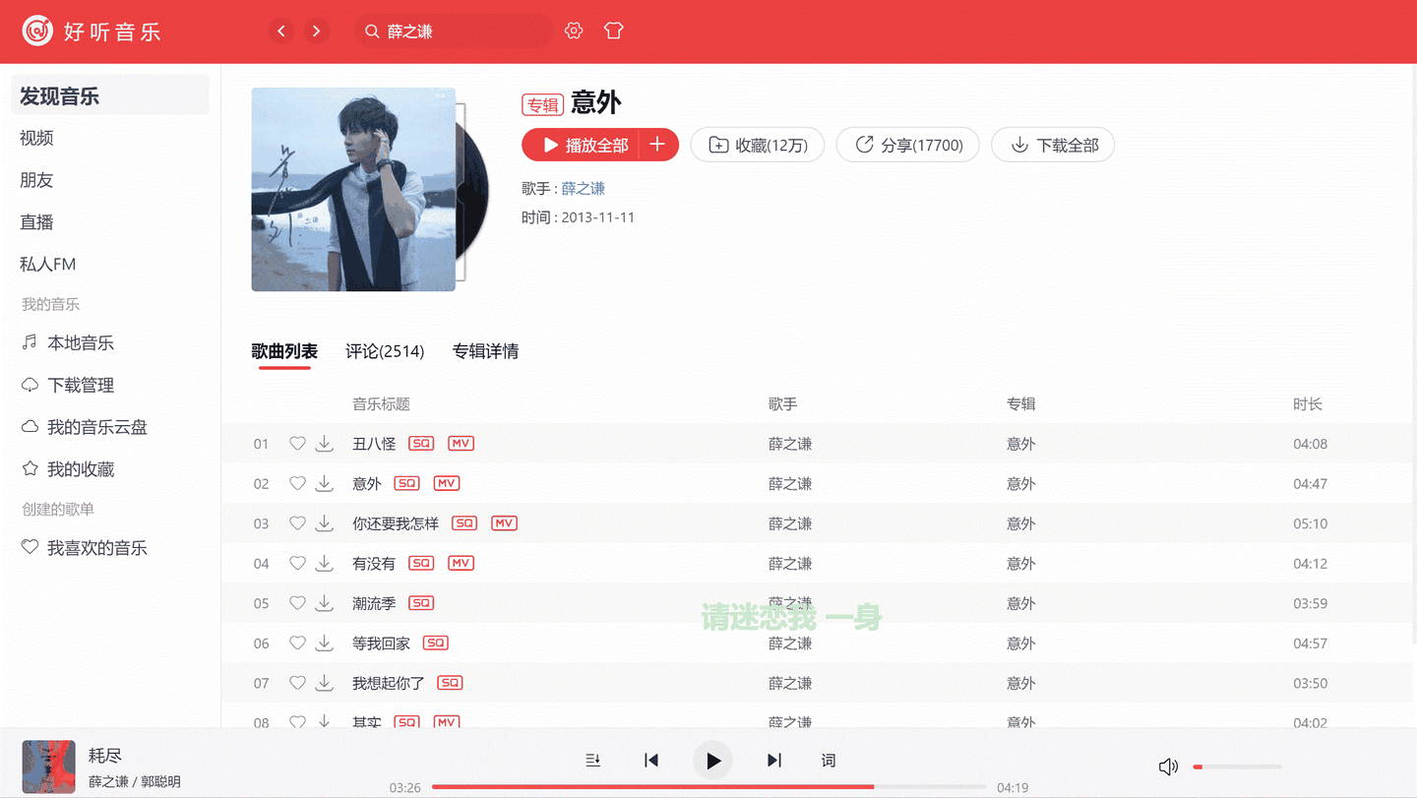Click the volume speaker icon
The width and height of the screenshot is (1417, 798).
(x=1168, y=766)
